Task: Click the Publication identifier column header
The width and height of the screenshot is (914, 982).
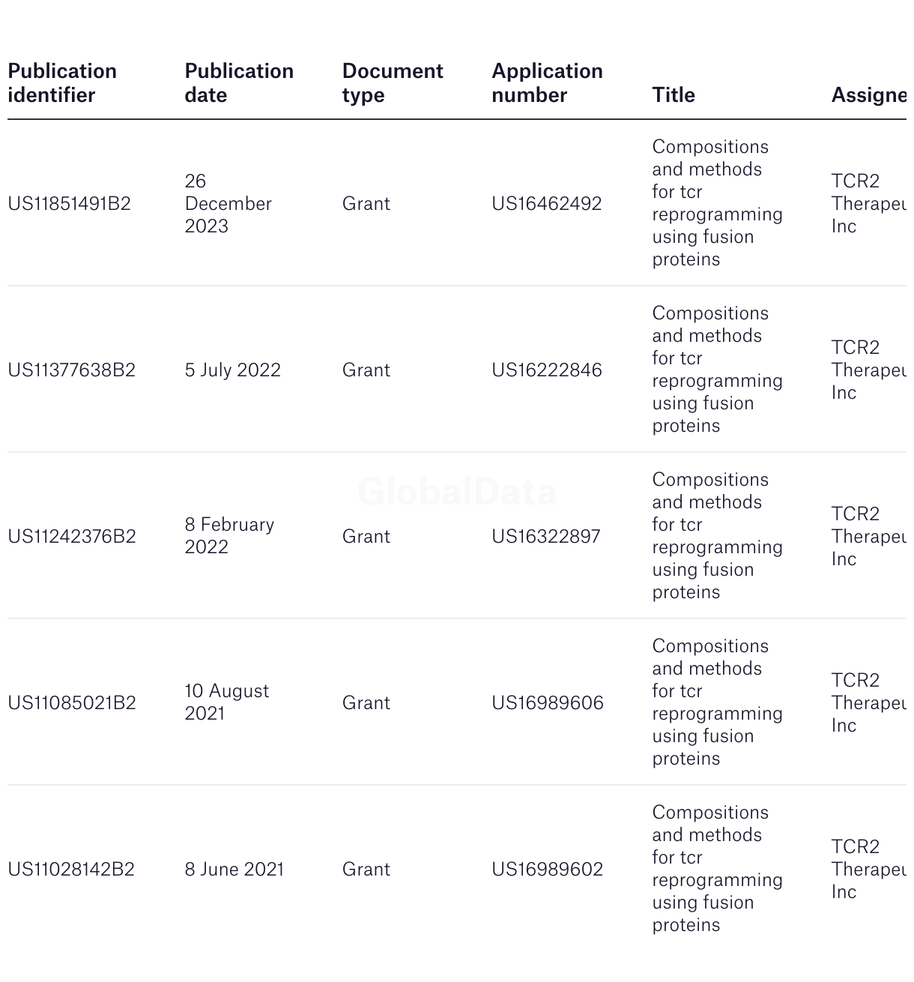Action: click(62, 83)
